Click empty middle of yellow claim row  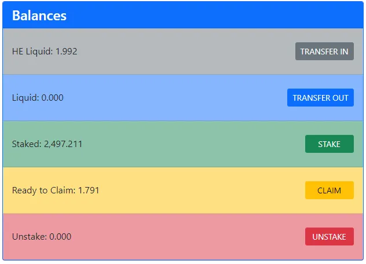point(197,190)
